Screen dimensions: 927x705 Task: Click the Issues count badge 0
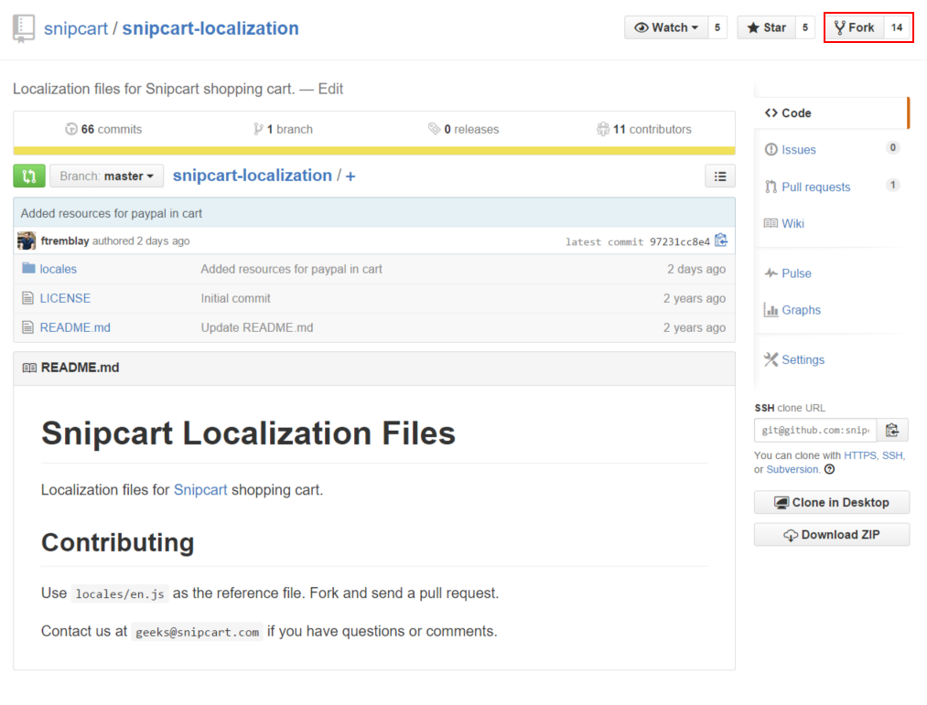tap(893, 148)
